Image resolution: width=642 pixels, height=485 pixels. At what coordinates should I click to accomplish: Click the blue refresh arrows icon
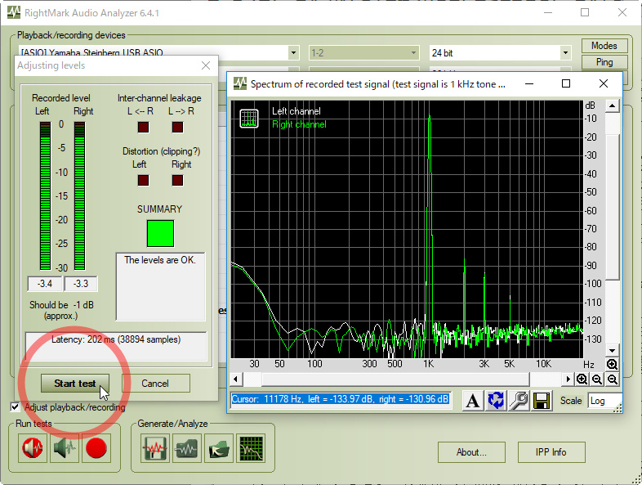[496, 400]
